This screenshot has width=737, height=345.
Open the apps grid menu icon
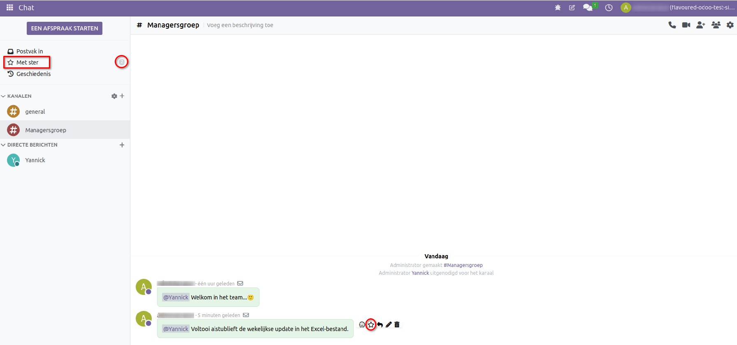tap(10, 7)
